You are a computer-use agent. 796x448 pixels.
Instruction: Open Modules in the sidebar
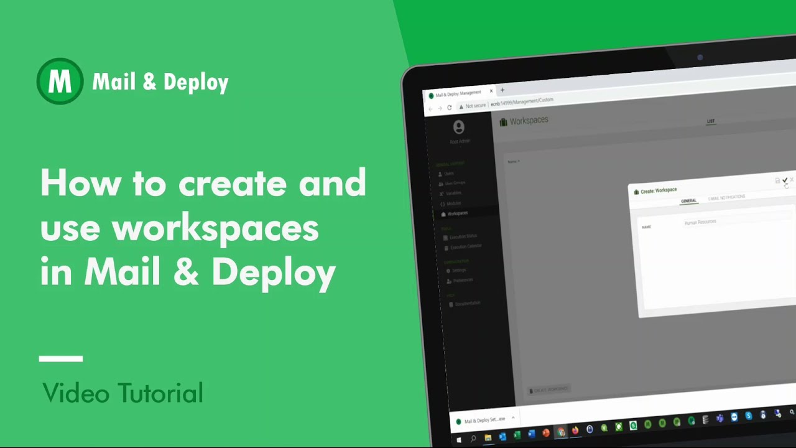click(x=451, y=203)
